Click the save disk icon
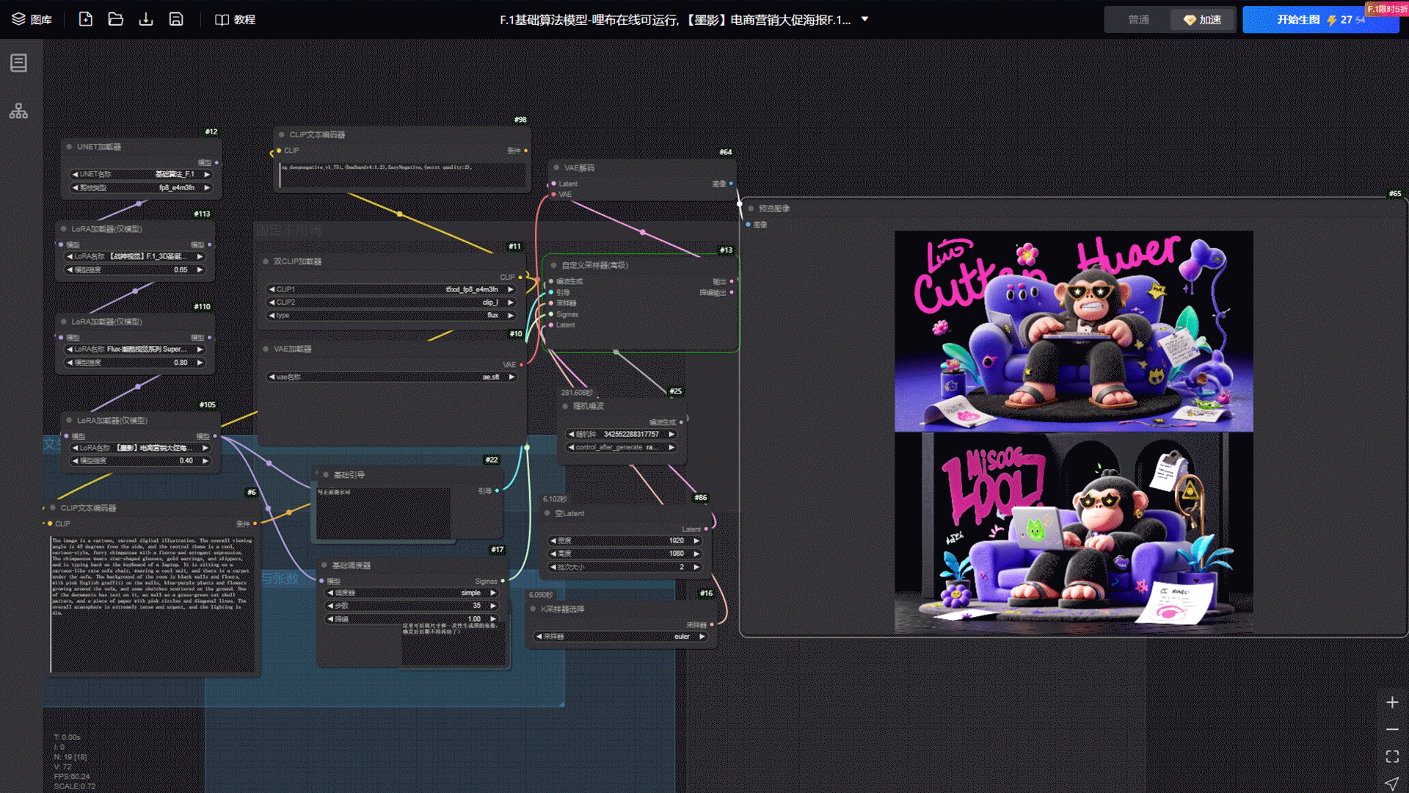This screenshot has height=793, width=1409. tap(176, 19)
